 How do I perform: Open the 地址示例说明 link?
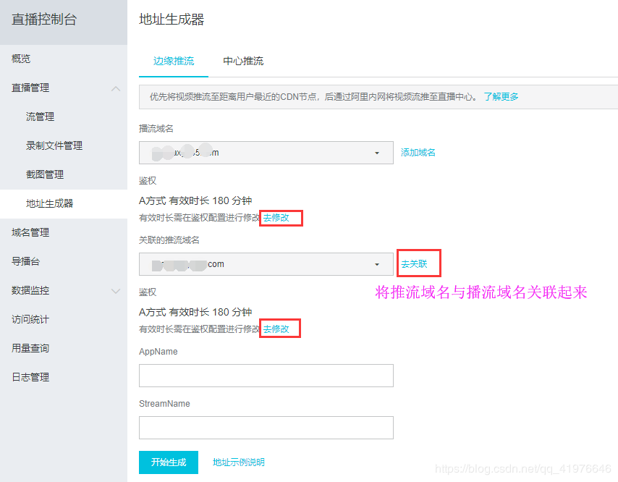click(x=239, y=462)
